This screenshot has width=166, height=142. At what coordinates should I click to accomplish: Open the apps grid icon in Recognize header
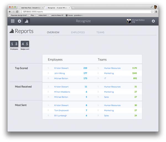click(13, 21)
